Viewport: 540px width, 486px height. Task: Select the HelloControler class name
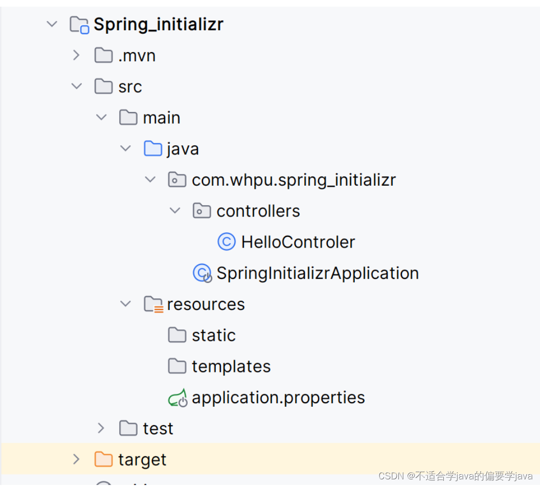(x=298, y=242)
